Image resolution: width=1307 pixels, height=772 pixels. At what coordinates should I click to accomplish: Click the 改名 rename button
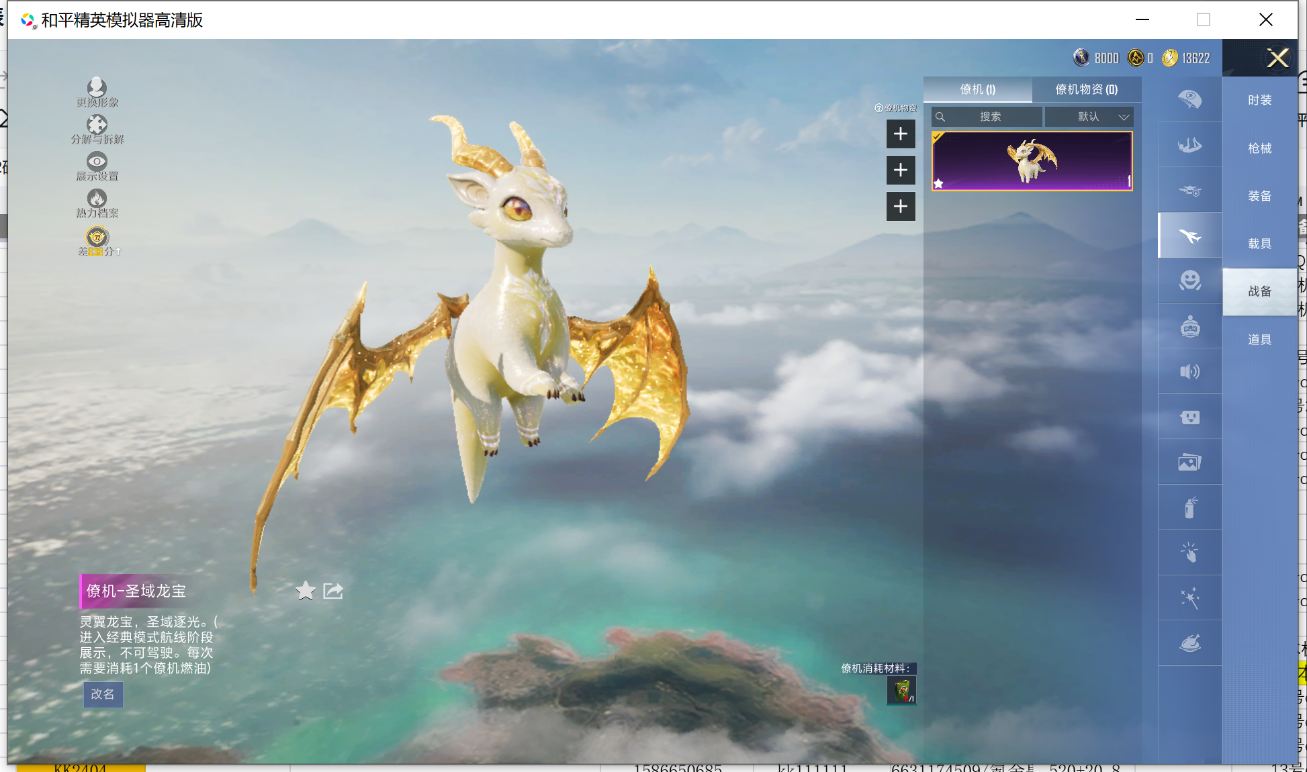(103, 694)
